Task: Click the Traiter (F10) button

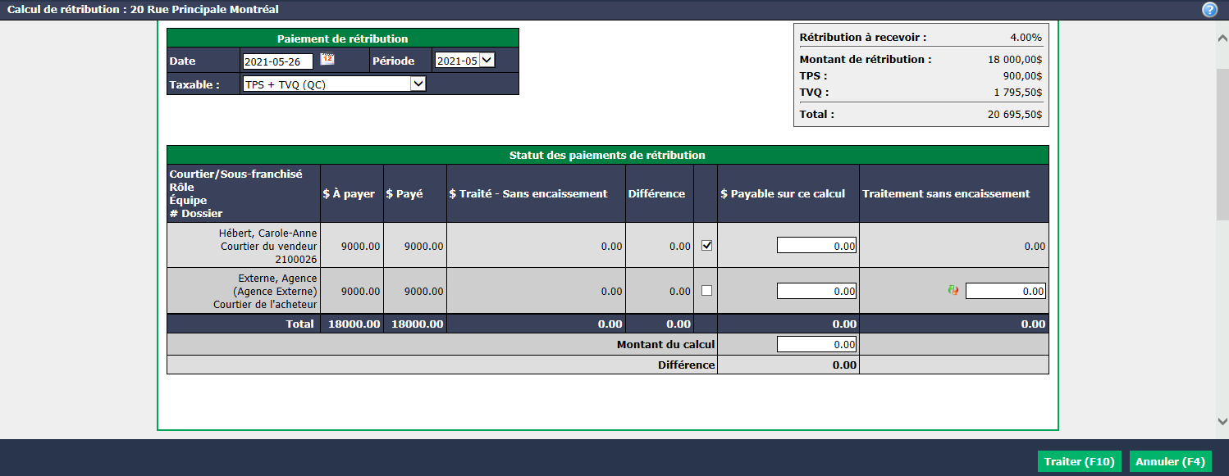Action: point(1079,461)
